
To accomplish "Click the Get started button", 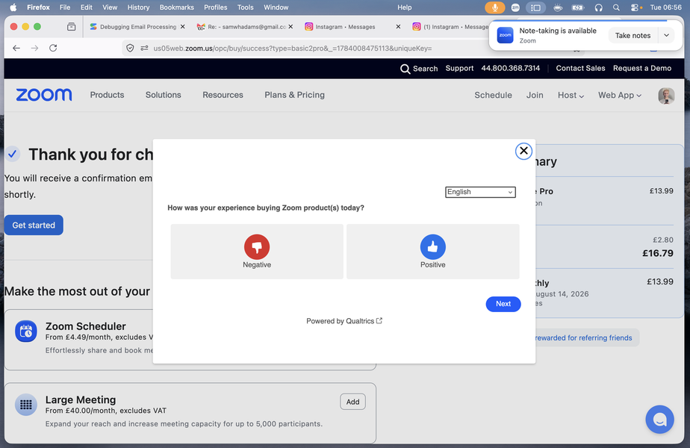I will 34,225.
